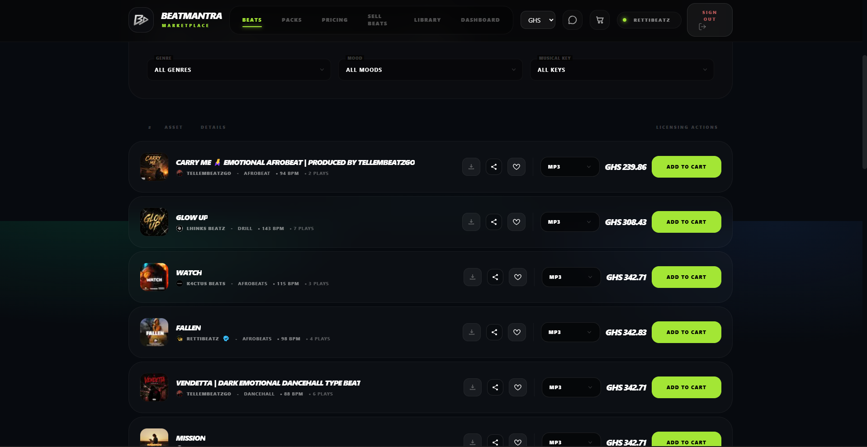Click the page vertical scrollbar
The image size is (867, 447).
[864, 112]
